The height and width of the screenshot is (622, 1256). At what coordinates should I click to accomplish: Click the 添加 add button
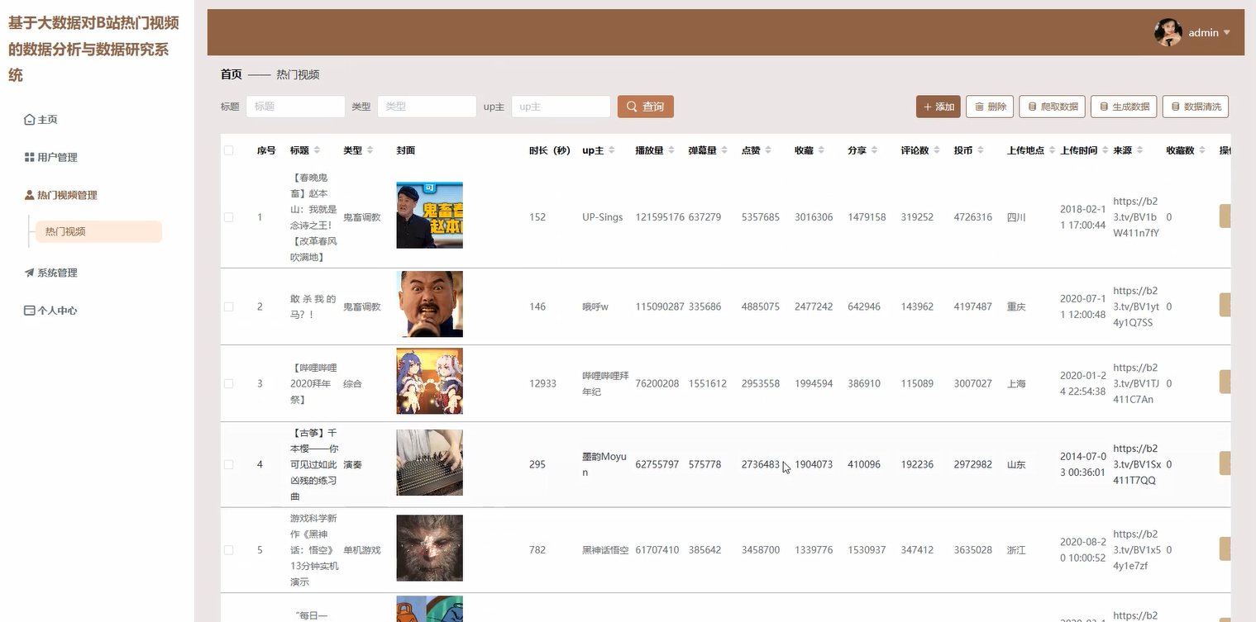click(x=938, y=107)
